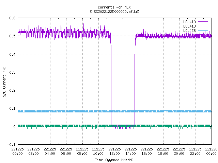This screenshot has width=218, height=163.
Task: Click the -0.1 y-axis tick label
Action: click(x=11, y=145)
